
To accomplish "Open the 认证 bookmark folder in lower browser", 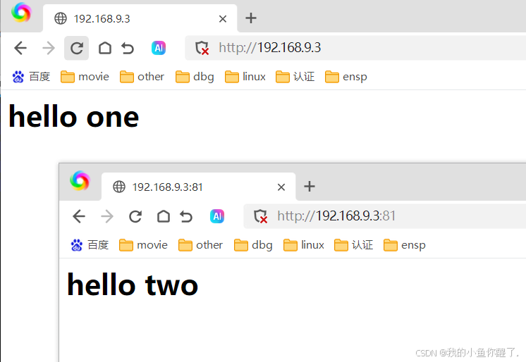I will tap(353, 245).
